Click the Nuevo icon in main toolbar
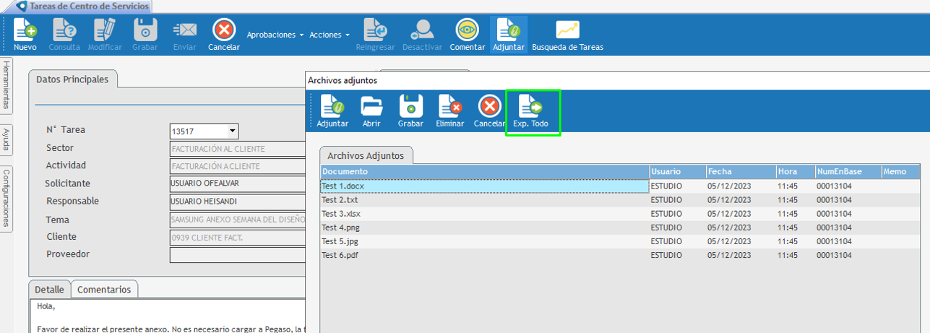The image size is (930, 333). pos(25,31)
